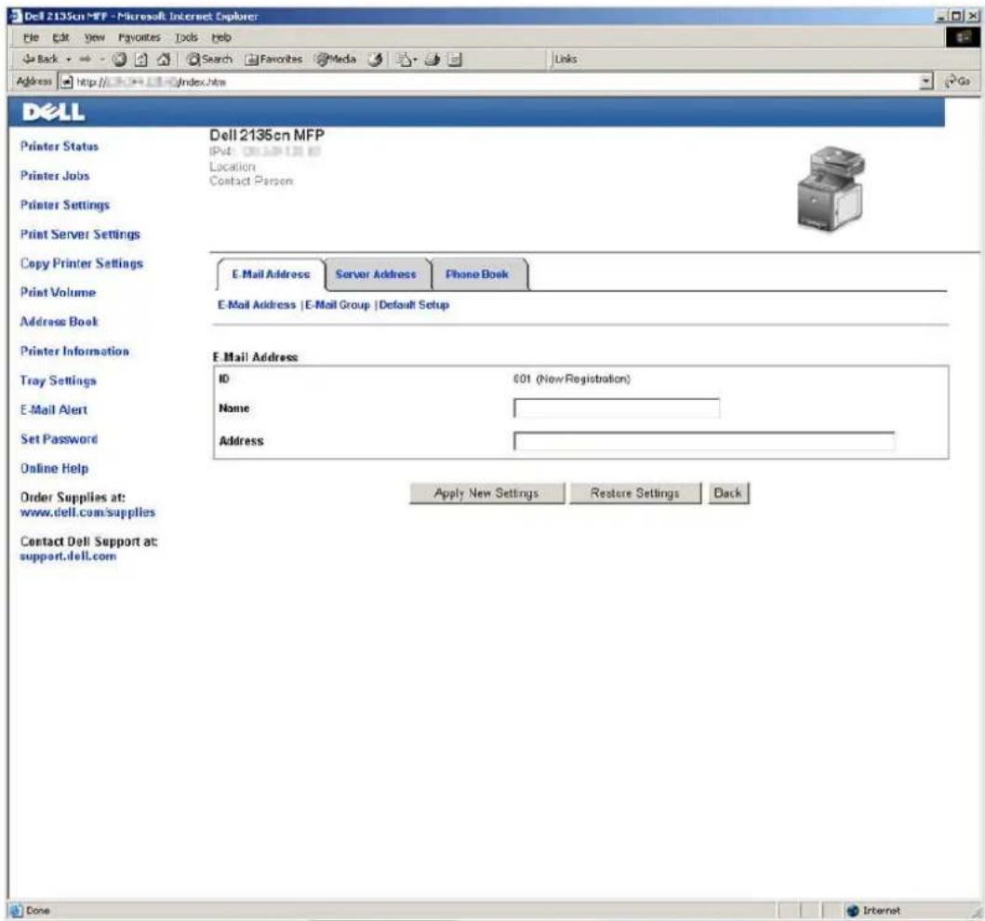Viewport: 985px width, 921px height.
Task: Open the Edit menu
Action: tap(61, 38)
